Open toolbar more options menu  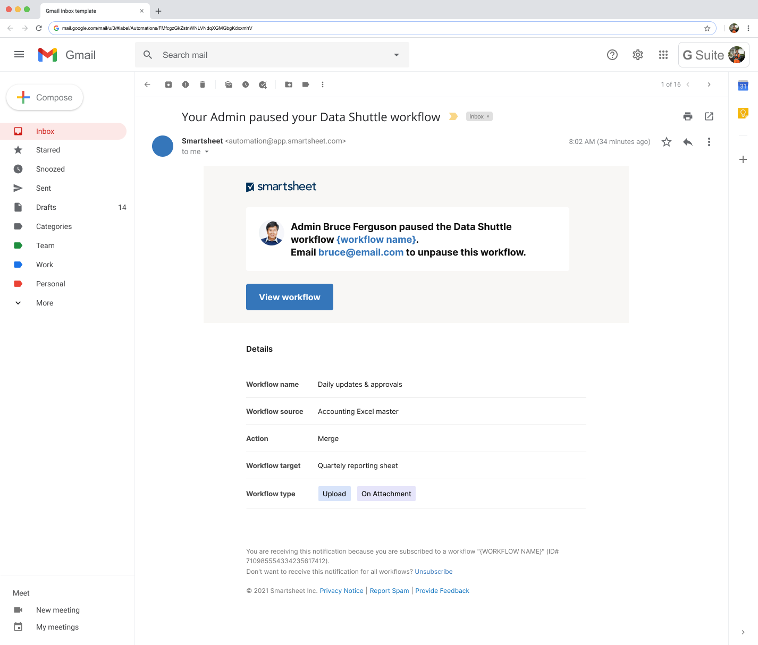pos(323,84)
